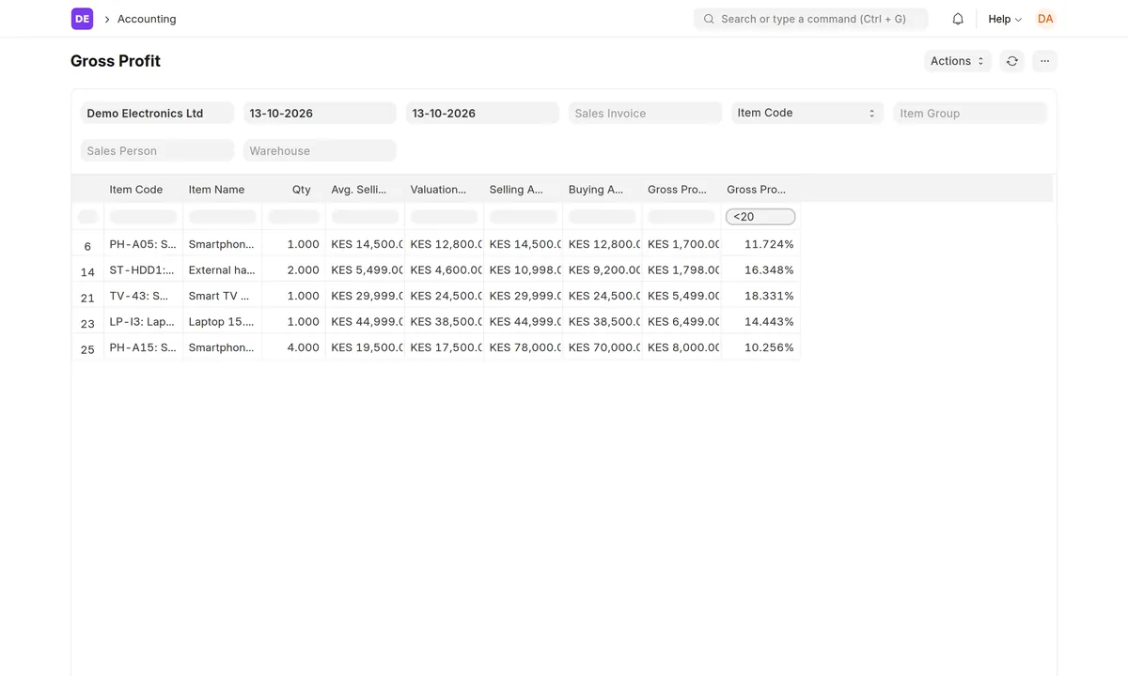
Task: Click the 16.348% gross profit cell
Action: point(760,270)
